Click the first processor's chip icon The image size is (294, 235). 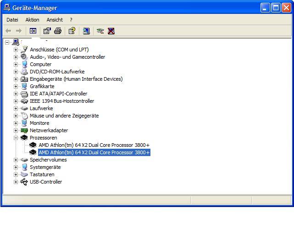33,145
